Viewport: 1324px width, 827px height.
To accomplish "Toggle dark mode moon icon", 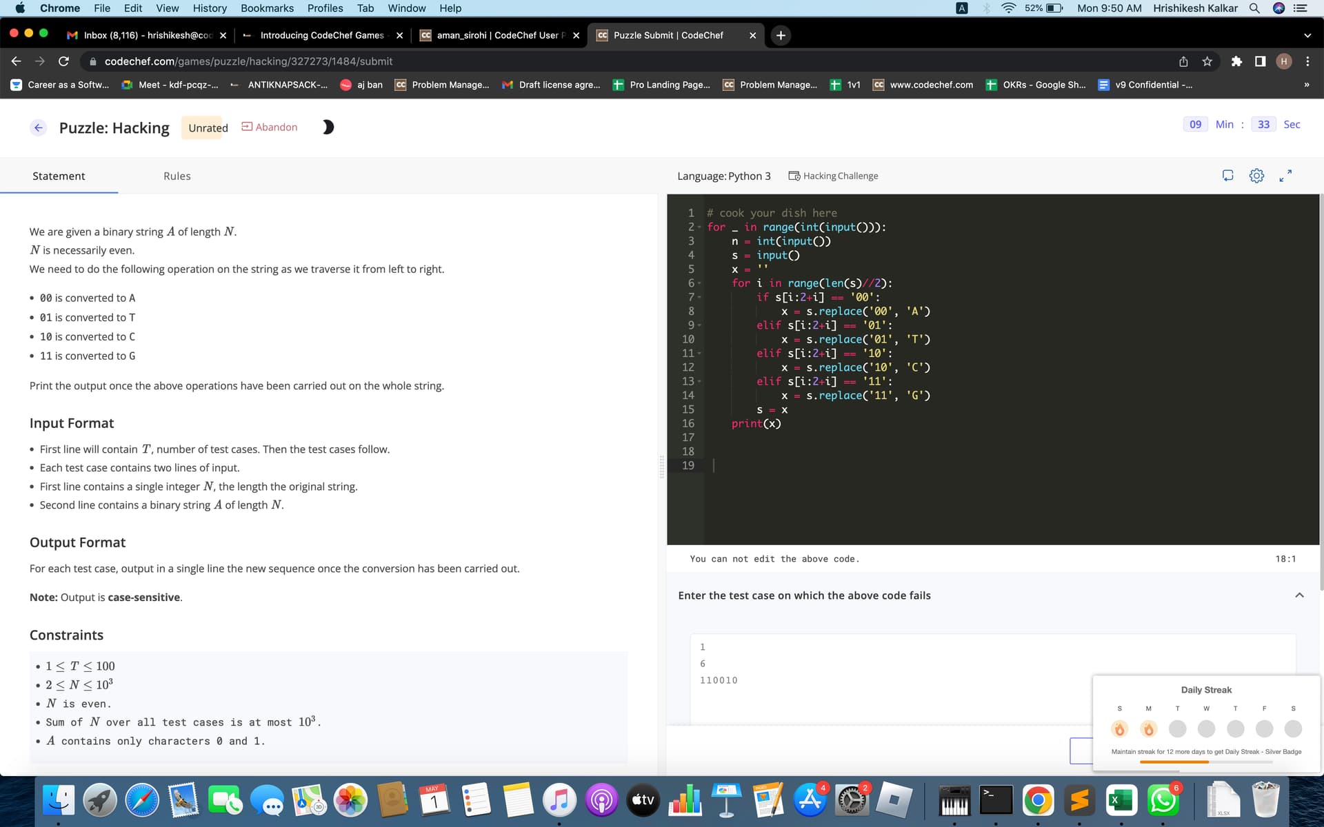I will (328, 127).
